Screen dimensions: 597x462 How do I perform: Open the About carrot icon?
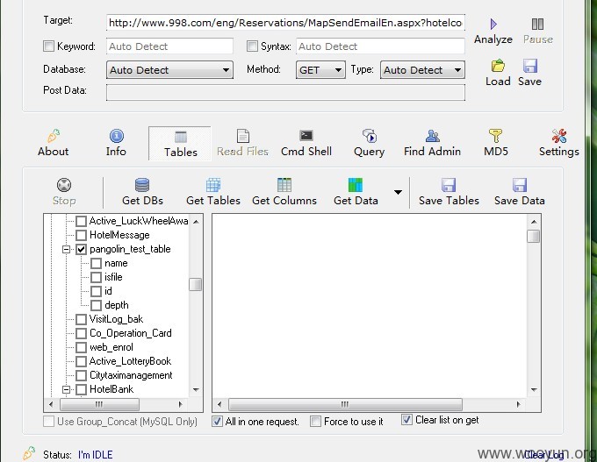[x=54, y=136]
